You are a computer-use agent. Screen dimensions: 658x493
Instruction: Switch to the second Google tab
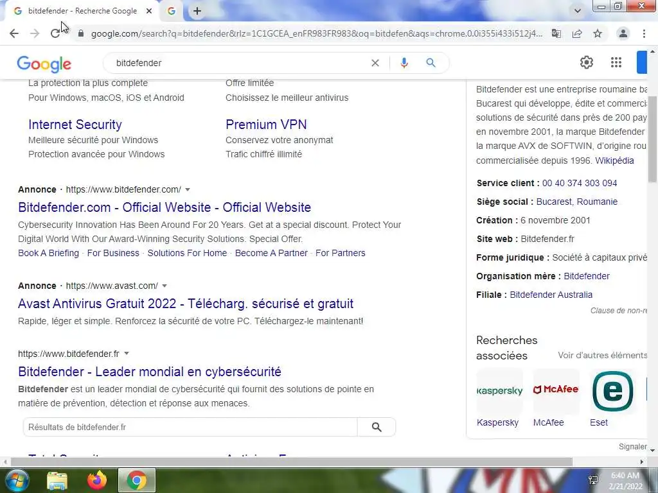[x=172, y=12]
